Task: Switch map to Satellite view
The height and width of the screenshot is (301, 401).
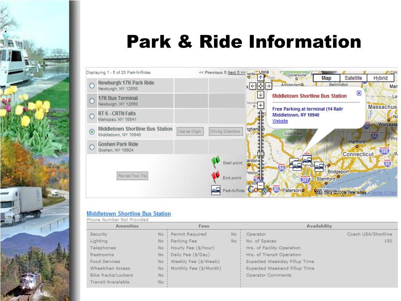Action: click(x=353, y=78)
